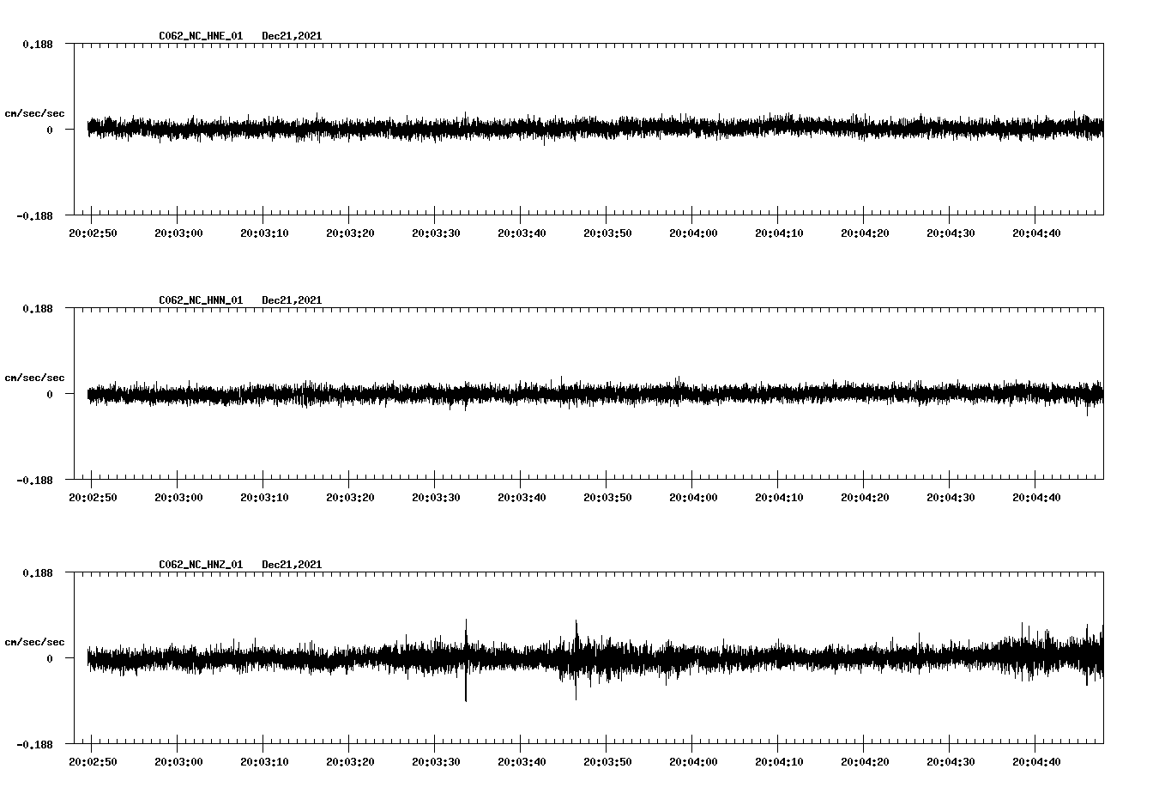The width and height of the screenshot is (1165, 793).
Task: Click the Dec21,2021 date on HNE plot
Action: [x=292, y=36]
